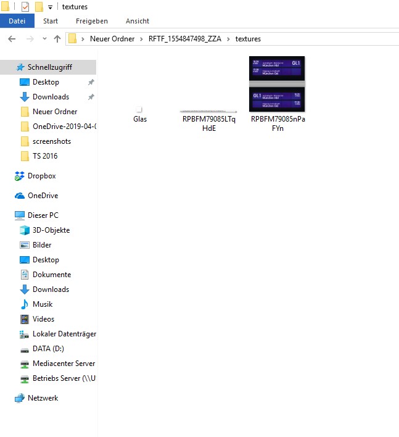Click the folder icon in address bar
Image resolution: width=399 pixels, height=437 pixels.
click(72, 38)
